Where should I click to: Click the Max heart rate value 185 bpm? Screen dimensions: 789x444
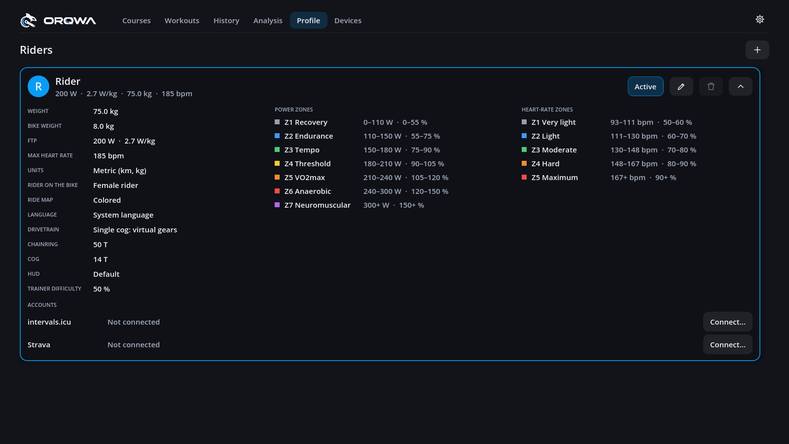pyautogui.click(x=108, y=156)
